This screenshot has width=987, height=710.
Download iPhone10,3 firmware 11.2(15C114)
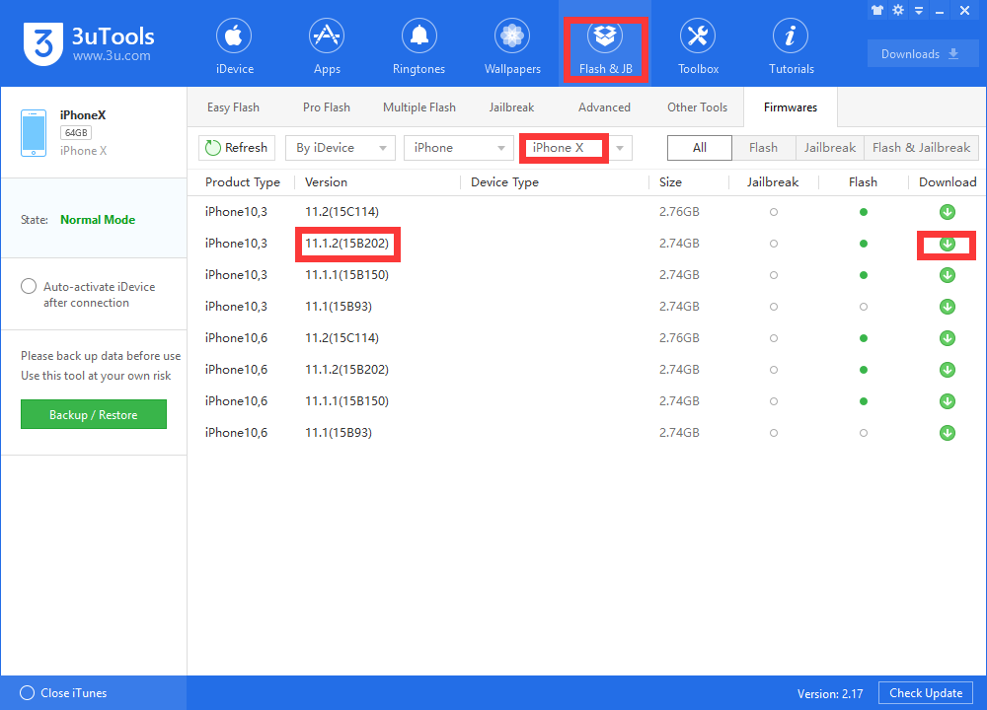point(948,212)
